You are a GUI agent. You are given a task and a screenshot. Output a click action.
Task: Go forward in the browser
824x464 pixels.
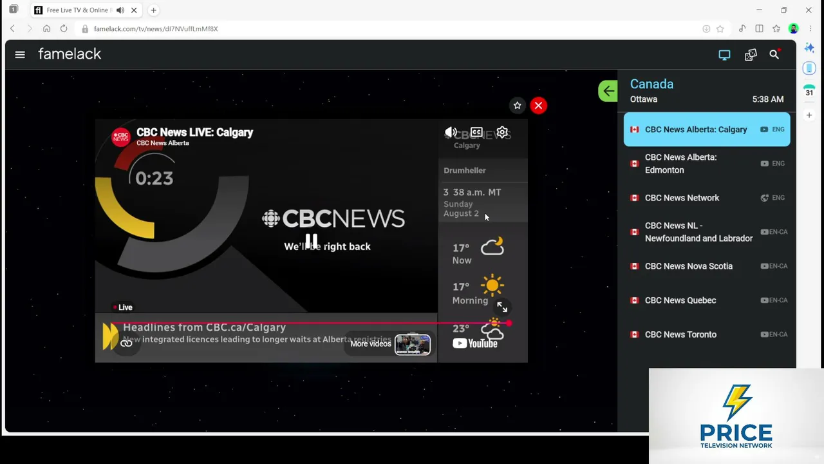tap(29, 28)
